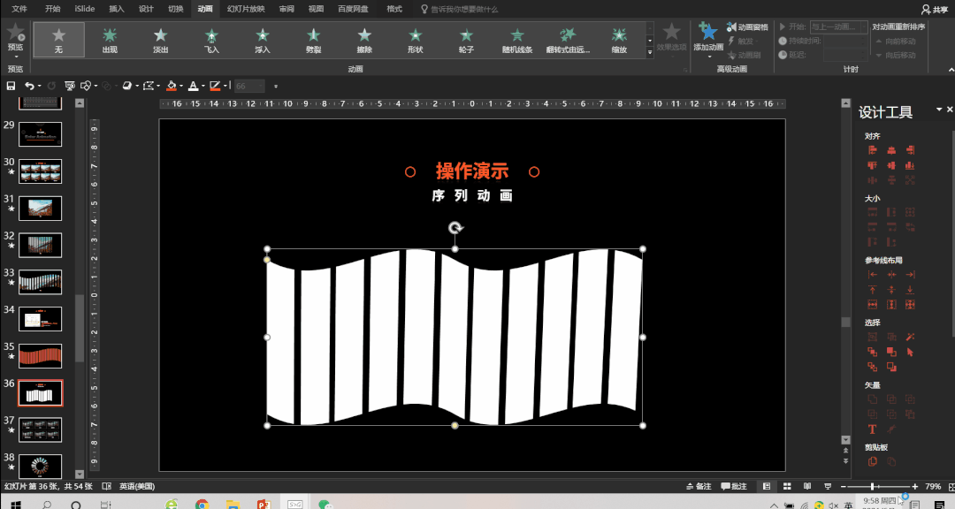Choose the 缩放 (Zoom) animation effect
This screenshot has width=955, height=509.
coord(618,40)
